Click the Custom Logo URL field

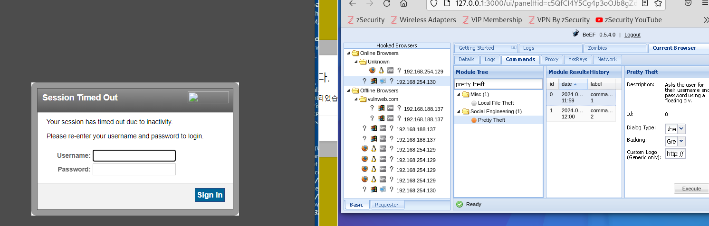(x=675, y=154)
